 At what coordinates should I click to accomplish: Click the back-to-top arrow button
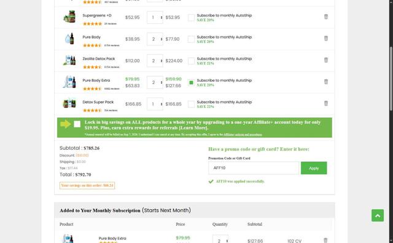point(378,215)
